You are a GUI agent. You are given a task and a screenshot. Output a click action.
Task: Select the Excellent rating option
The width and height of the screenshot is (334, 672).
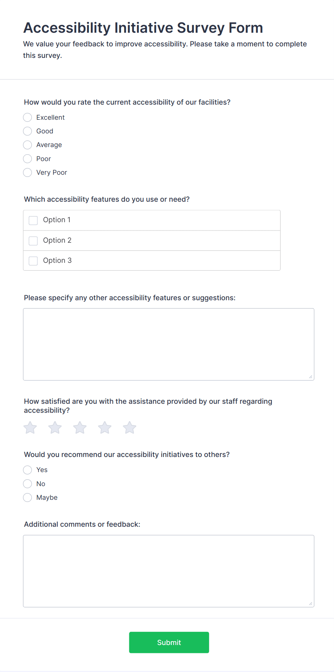[x=28, y=118]
